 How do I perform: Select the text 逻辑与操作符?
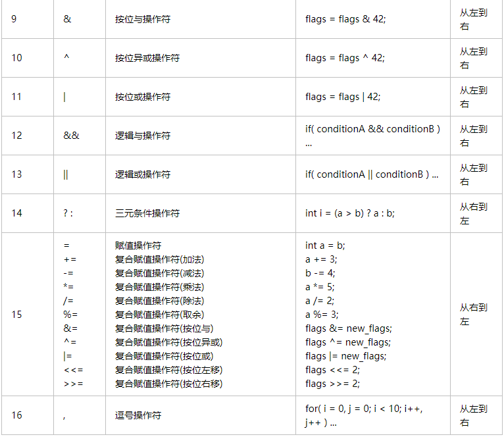(143, 136)
